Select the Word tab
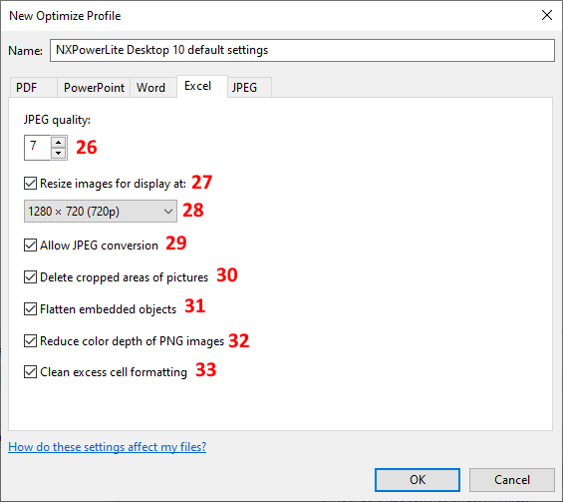 [x=153, y=88]
